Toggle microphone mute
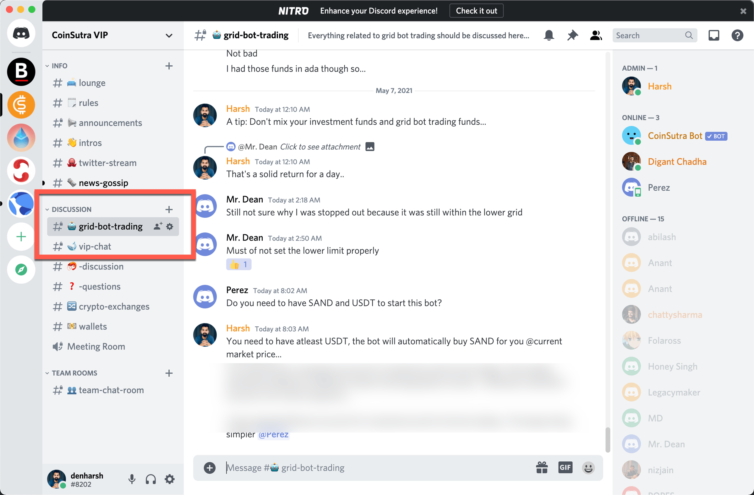The image size is (754, 495). pyautogui.click(x=132, y=479)
